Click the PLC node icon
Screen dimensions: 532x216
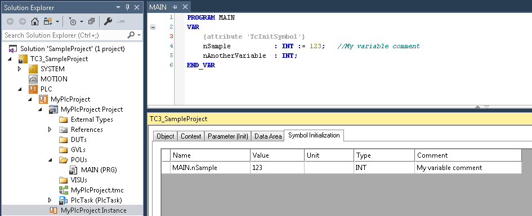click(x=33, y=89)
